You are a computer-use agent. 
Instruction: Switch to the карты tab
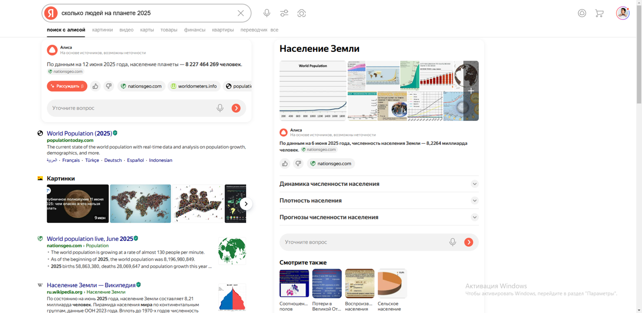[147, 30]
